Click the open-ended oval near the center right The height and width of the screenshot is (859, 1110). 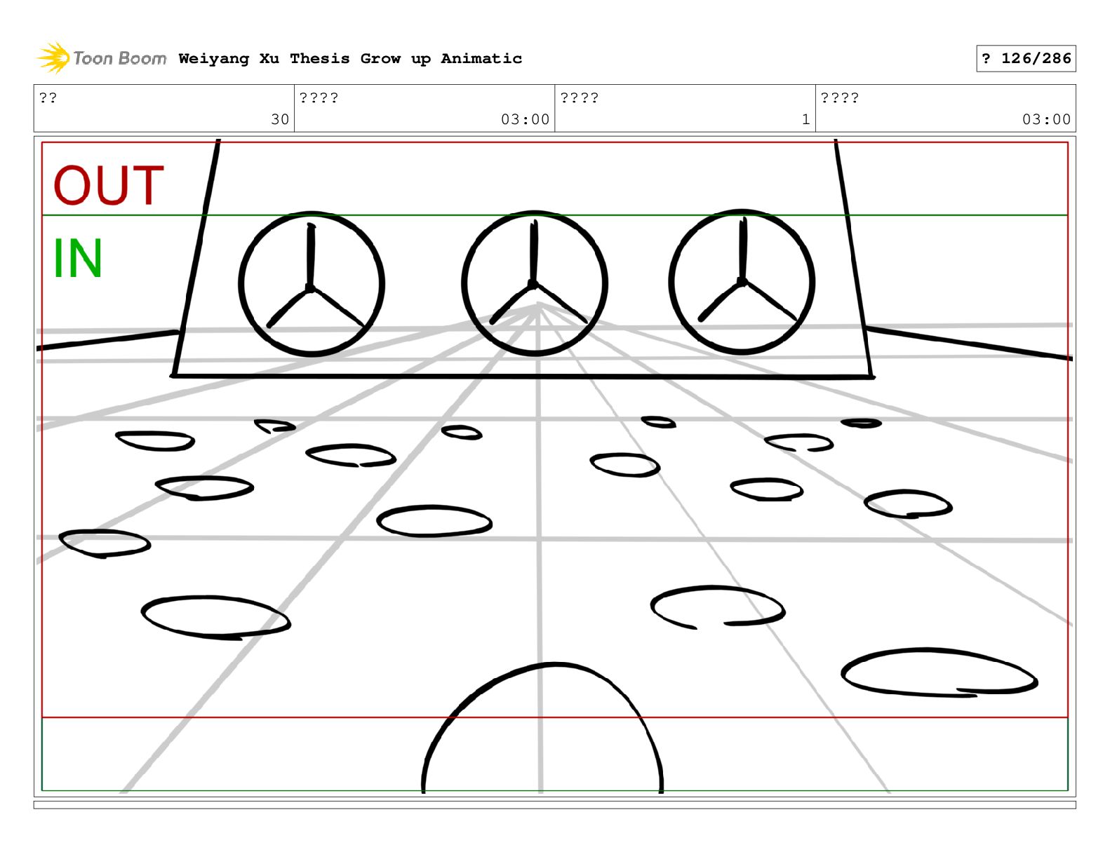717,607
